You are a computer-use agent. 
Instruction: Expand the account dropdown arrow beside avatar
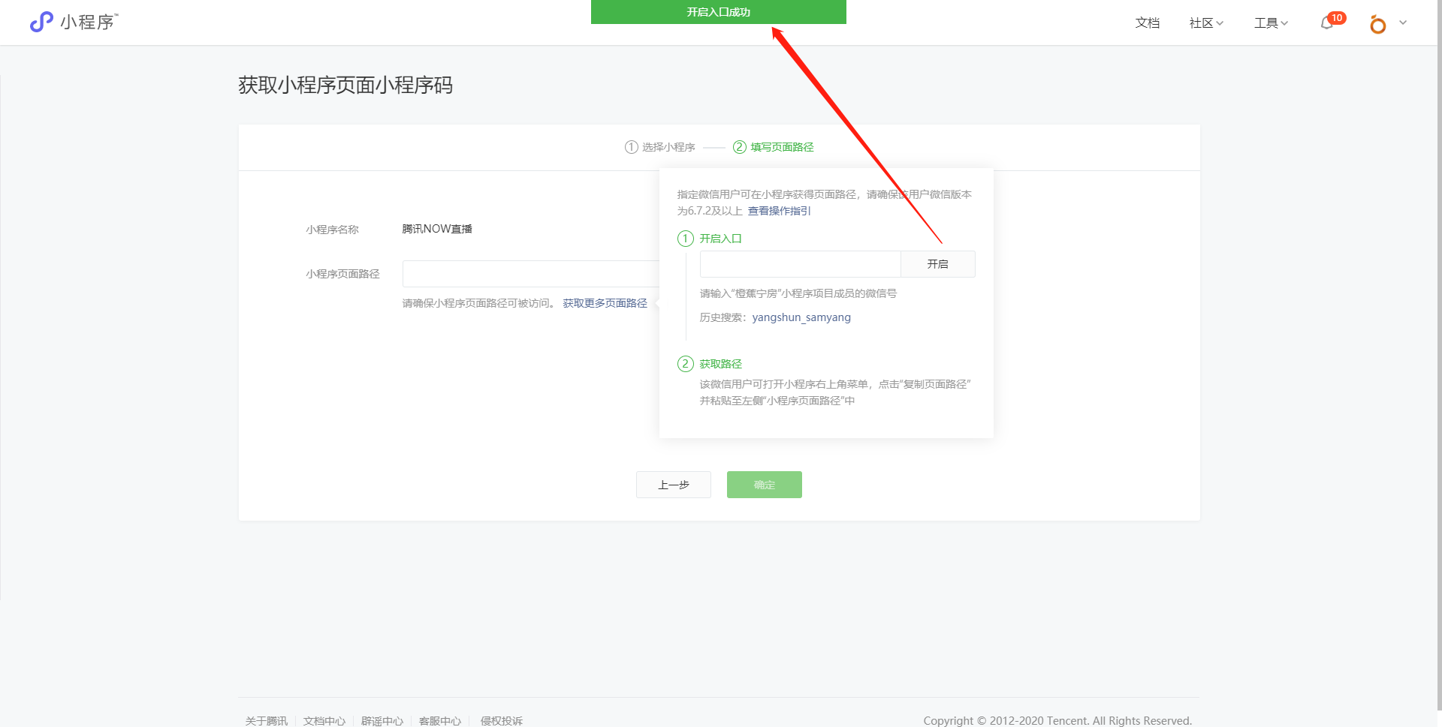coord(1403,23)
